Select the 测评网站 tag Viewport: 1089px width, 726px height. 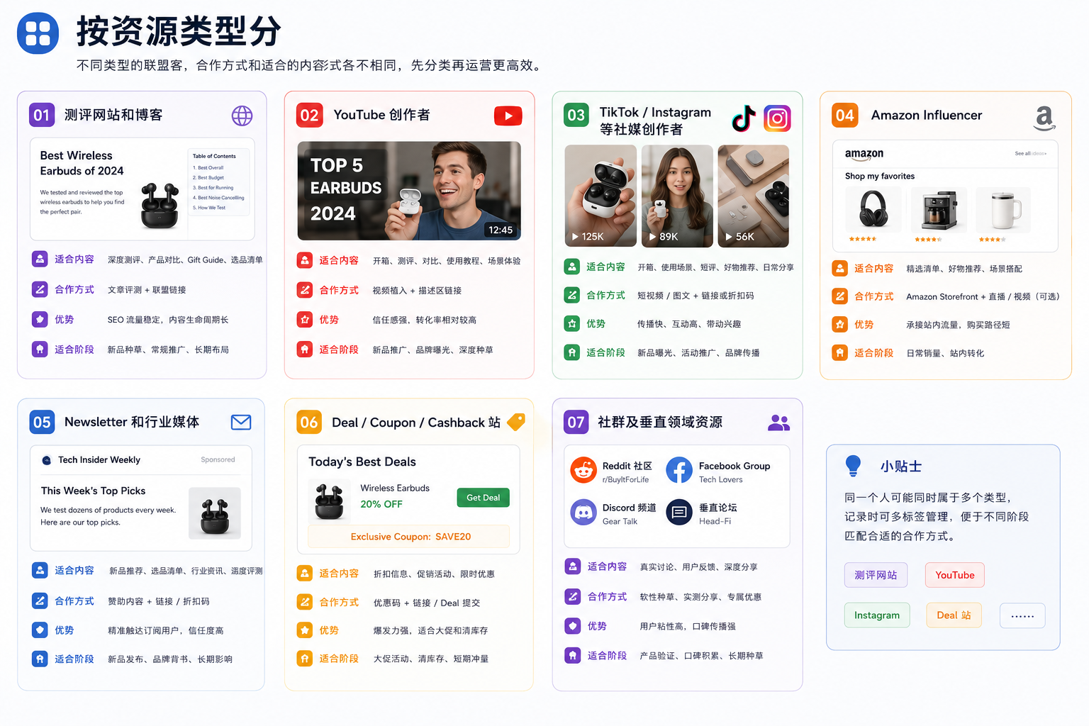tap(876, 575)
